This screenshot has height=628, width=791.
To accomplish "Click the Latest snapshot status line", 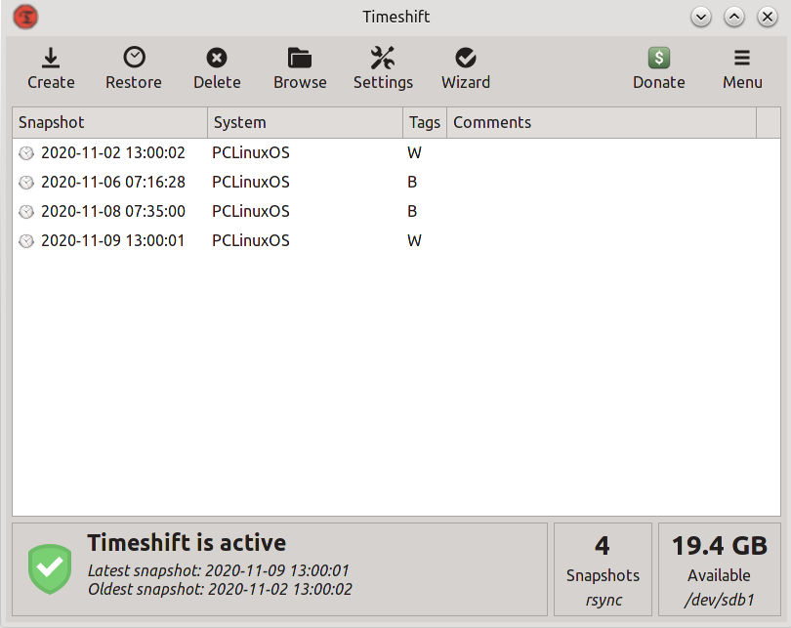I will pyautogui.click(x=219, y=570).
